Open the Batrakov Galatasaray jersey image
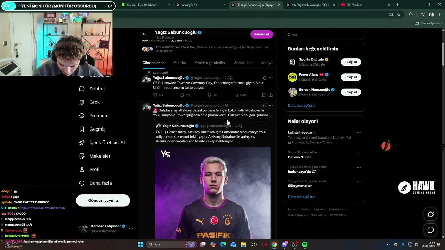This screenshot has width=445, height=250. tap(213, 193)
